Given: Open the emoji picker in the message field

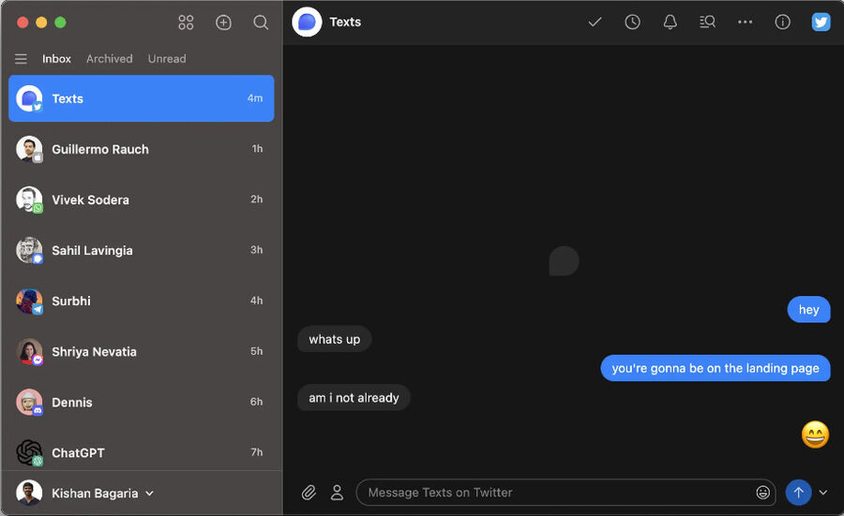Looking at the screenshot, I should [x=763, y=493].
